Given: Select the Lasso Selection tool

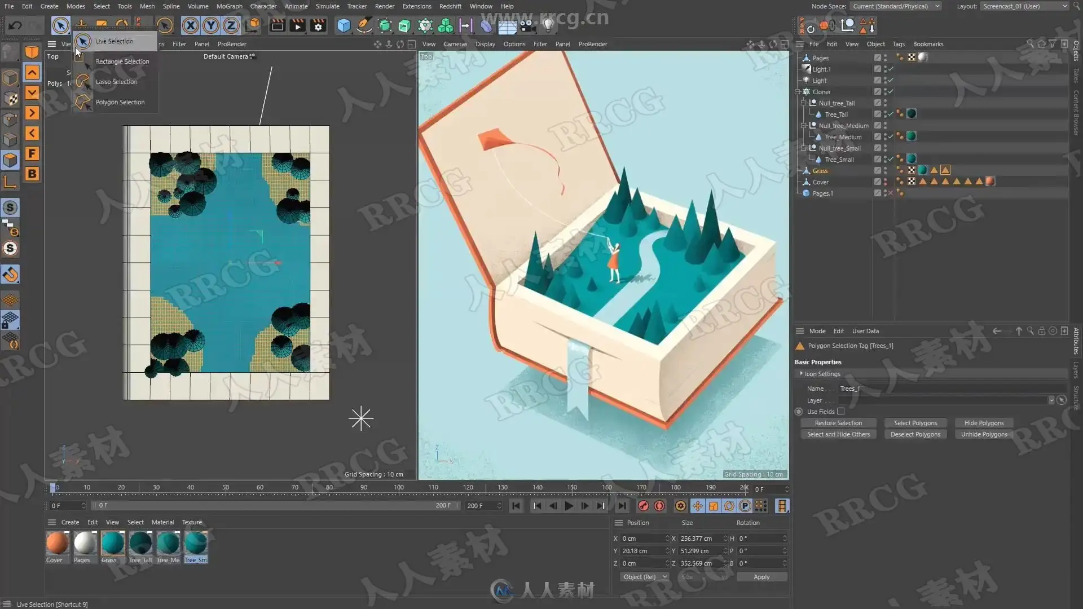Looking at the screenshot, I should coord(116,82).
